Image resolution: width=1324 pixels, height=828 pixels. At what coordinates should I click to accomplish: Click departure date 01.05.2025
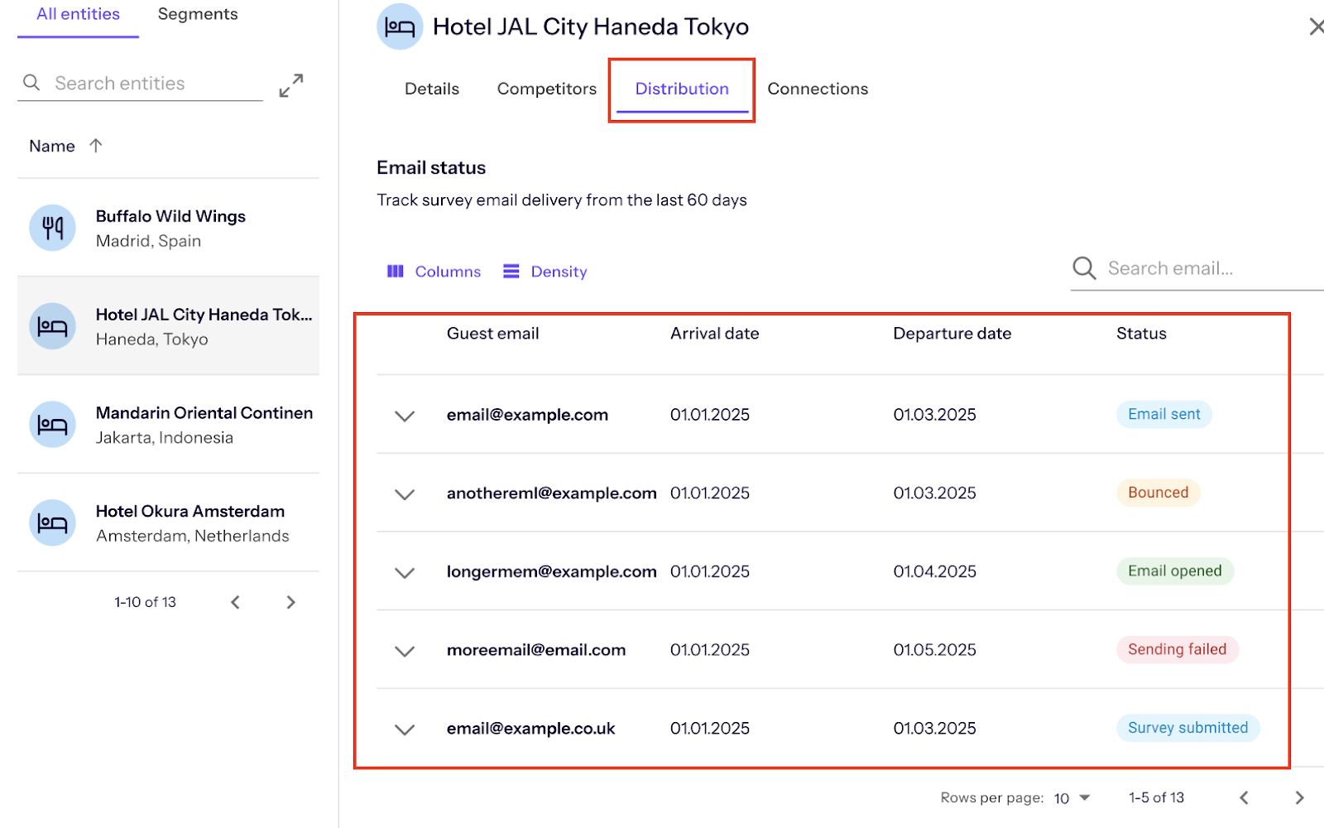pos(935,650)
